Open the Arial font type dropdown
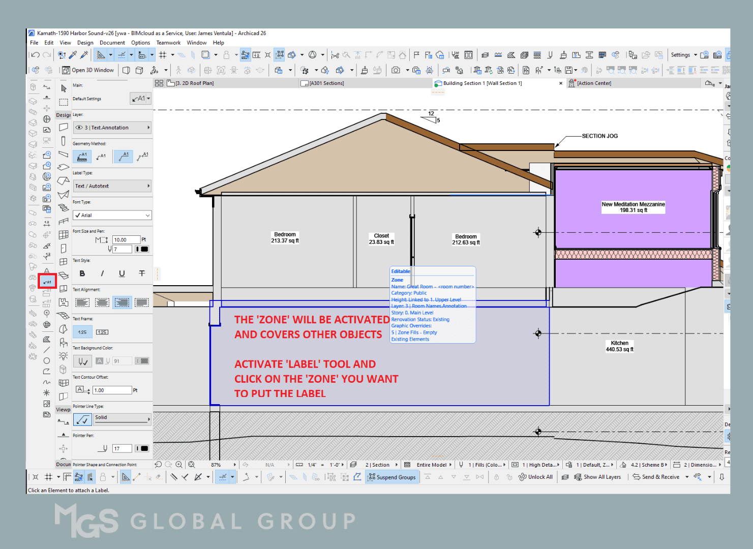The width and height of the screenshot is (753, 549). (x=112, y=215)
